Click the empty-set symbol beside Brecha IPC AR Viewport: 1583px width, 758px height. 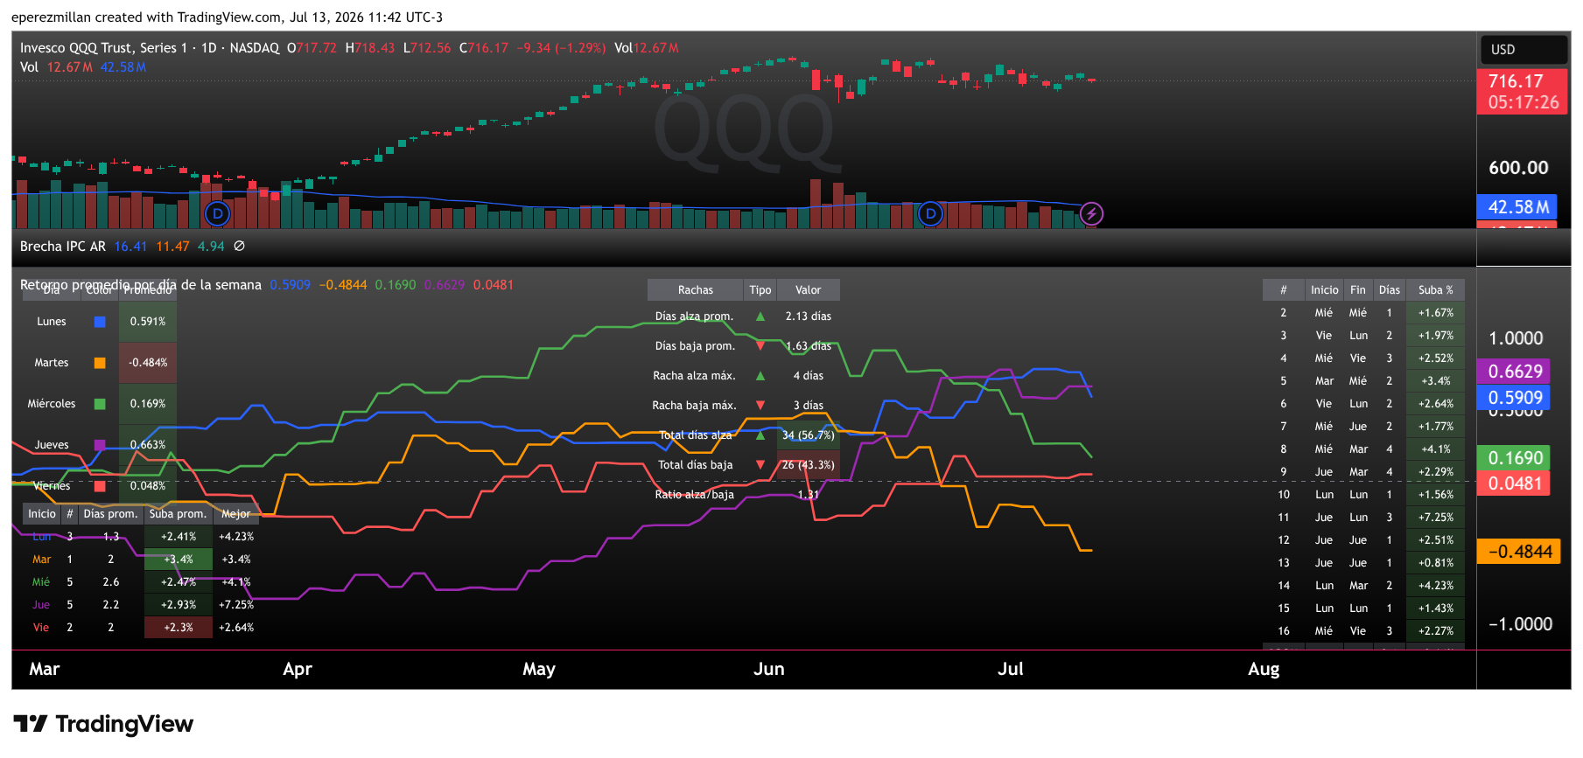[239, 247]
